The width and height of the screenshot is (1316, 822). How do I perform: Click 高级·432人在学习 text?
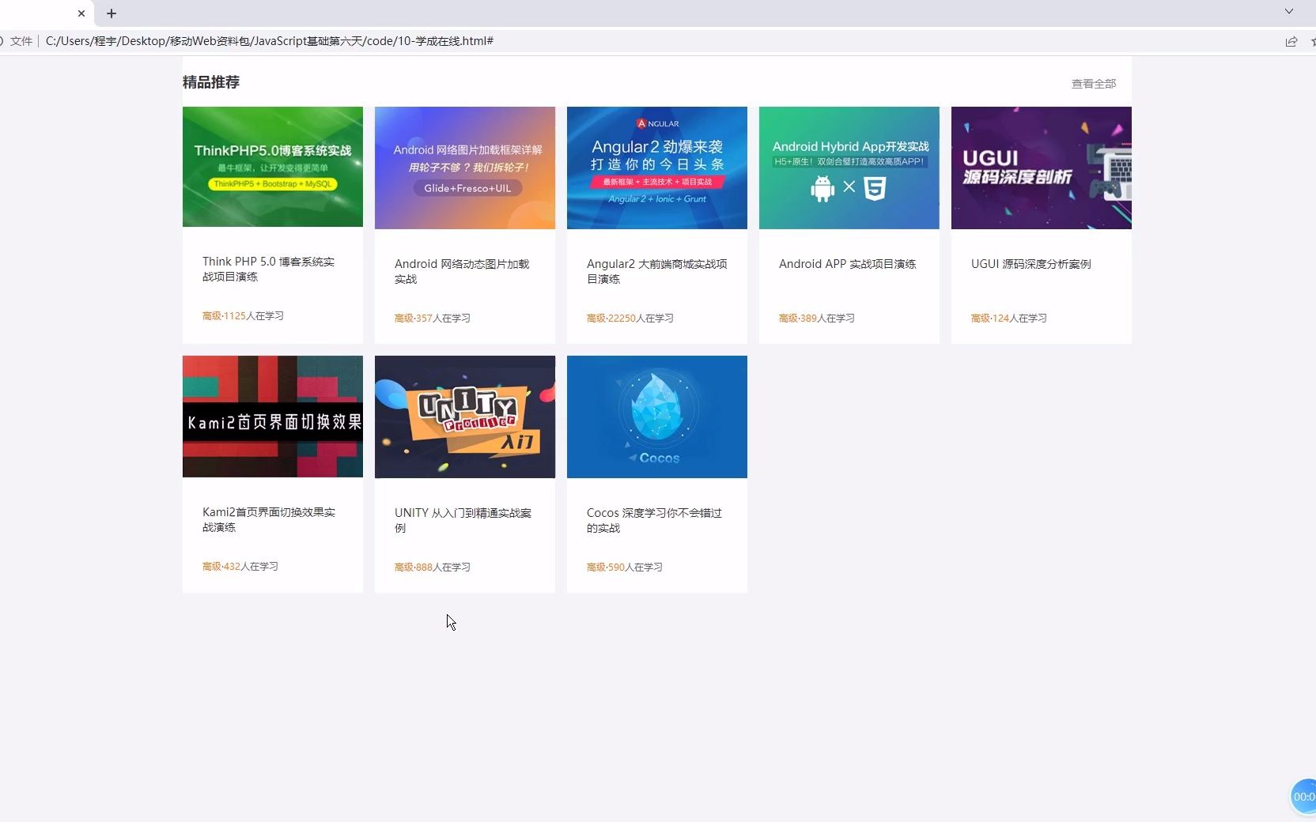tap(240, 566)
